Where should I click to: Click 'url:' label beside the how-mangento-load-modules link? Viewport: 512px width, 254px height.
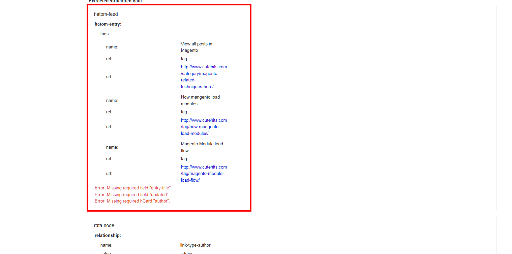[109, 127]
